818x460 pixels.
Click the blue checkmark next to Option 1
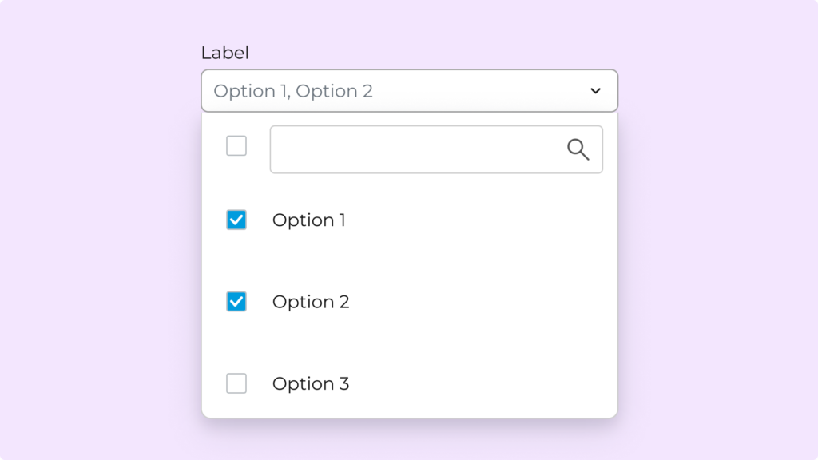point(236,220)
